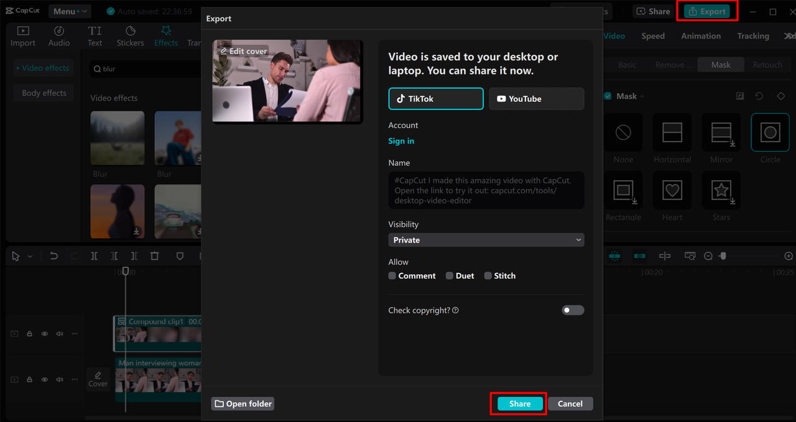Click the trash delete icon in timeline
Viewport: 796px width, 422px height.
[x=155, y=256]
